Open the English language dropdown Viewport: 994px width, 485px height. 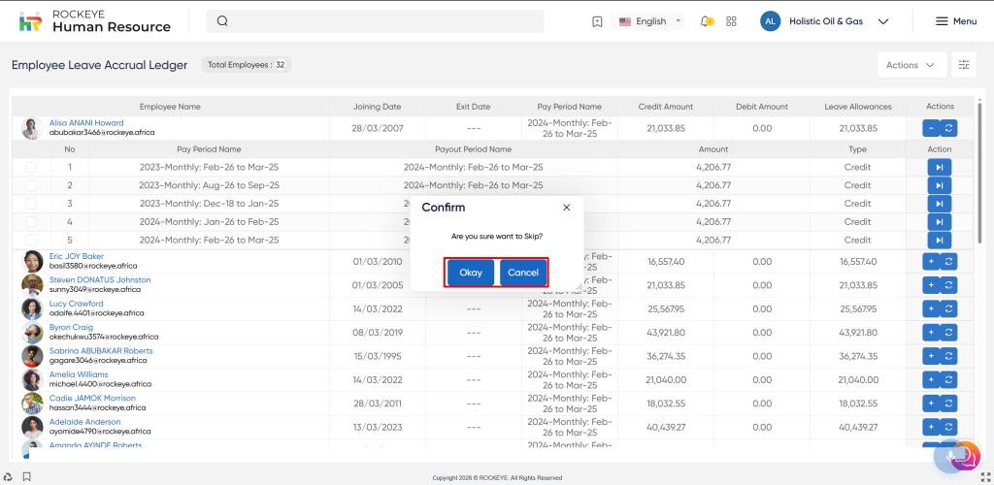(x=651, y=21)
